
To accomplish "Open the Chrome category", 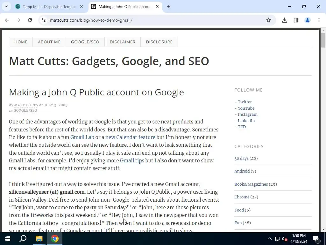I will point(242,197).
